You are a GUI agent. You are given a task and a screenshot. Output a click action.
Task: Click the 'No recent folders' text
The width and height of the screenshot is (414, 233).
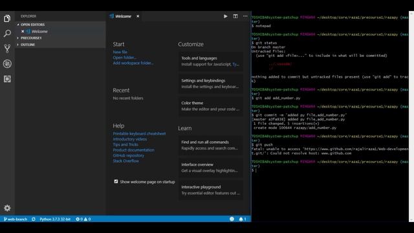pos(128,98)
